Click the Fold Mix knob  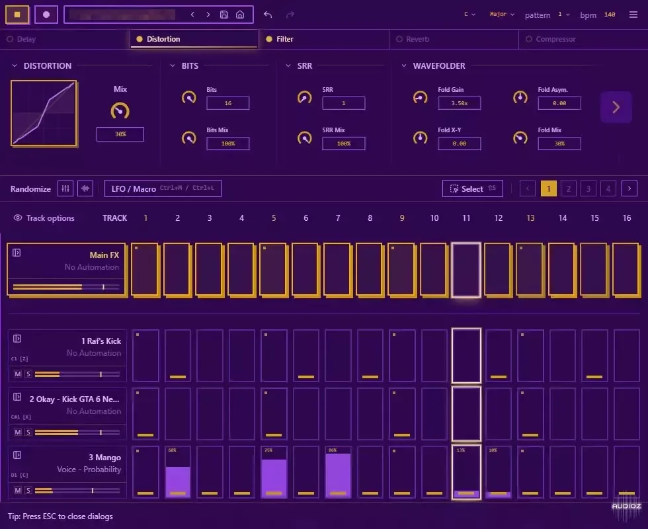[x=520, y=138]
